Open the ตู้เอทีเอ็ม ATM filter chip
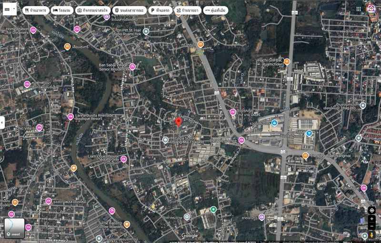This screenshot has width=381, height=243. coord(216,10)
